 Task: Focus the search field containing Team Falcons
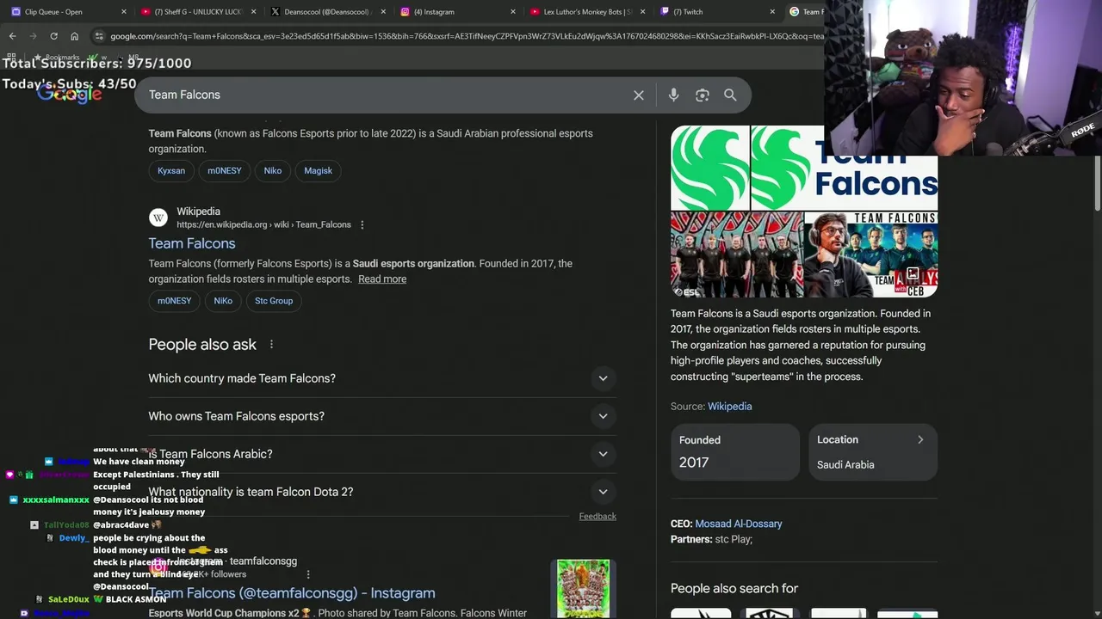point(387,95)
